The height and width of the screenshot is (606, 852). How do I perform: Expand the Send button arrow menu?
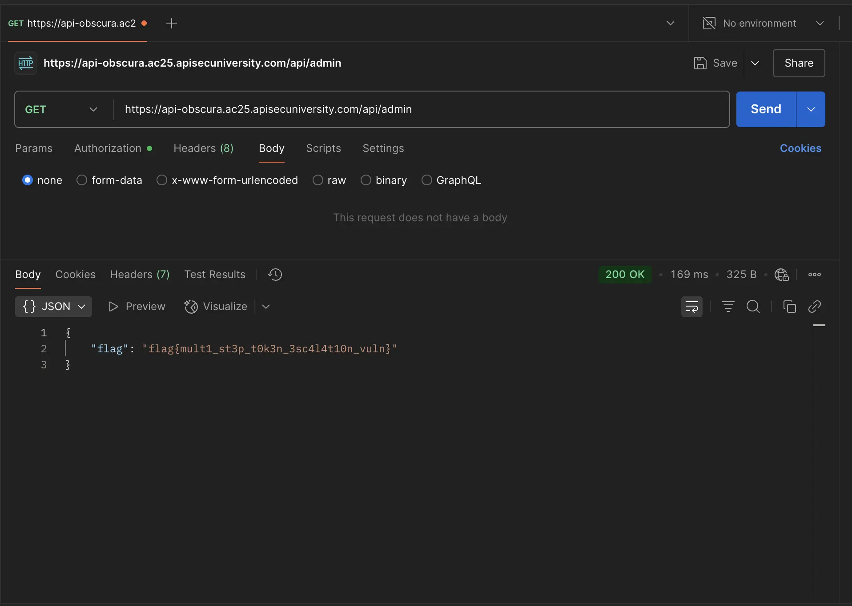(811, 109)
